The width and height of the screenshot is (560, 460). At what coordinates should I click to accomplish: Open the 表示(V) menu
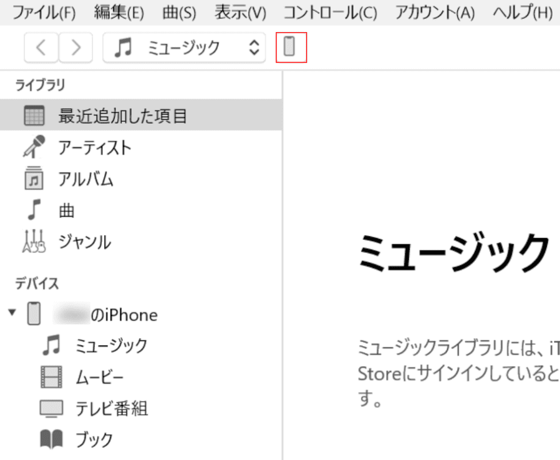click(x=240, y=13)
